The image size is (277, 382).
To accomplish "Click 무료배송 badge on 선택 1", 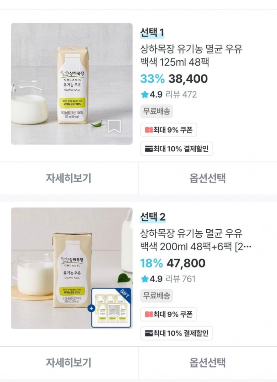I will pos(157,111).
